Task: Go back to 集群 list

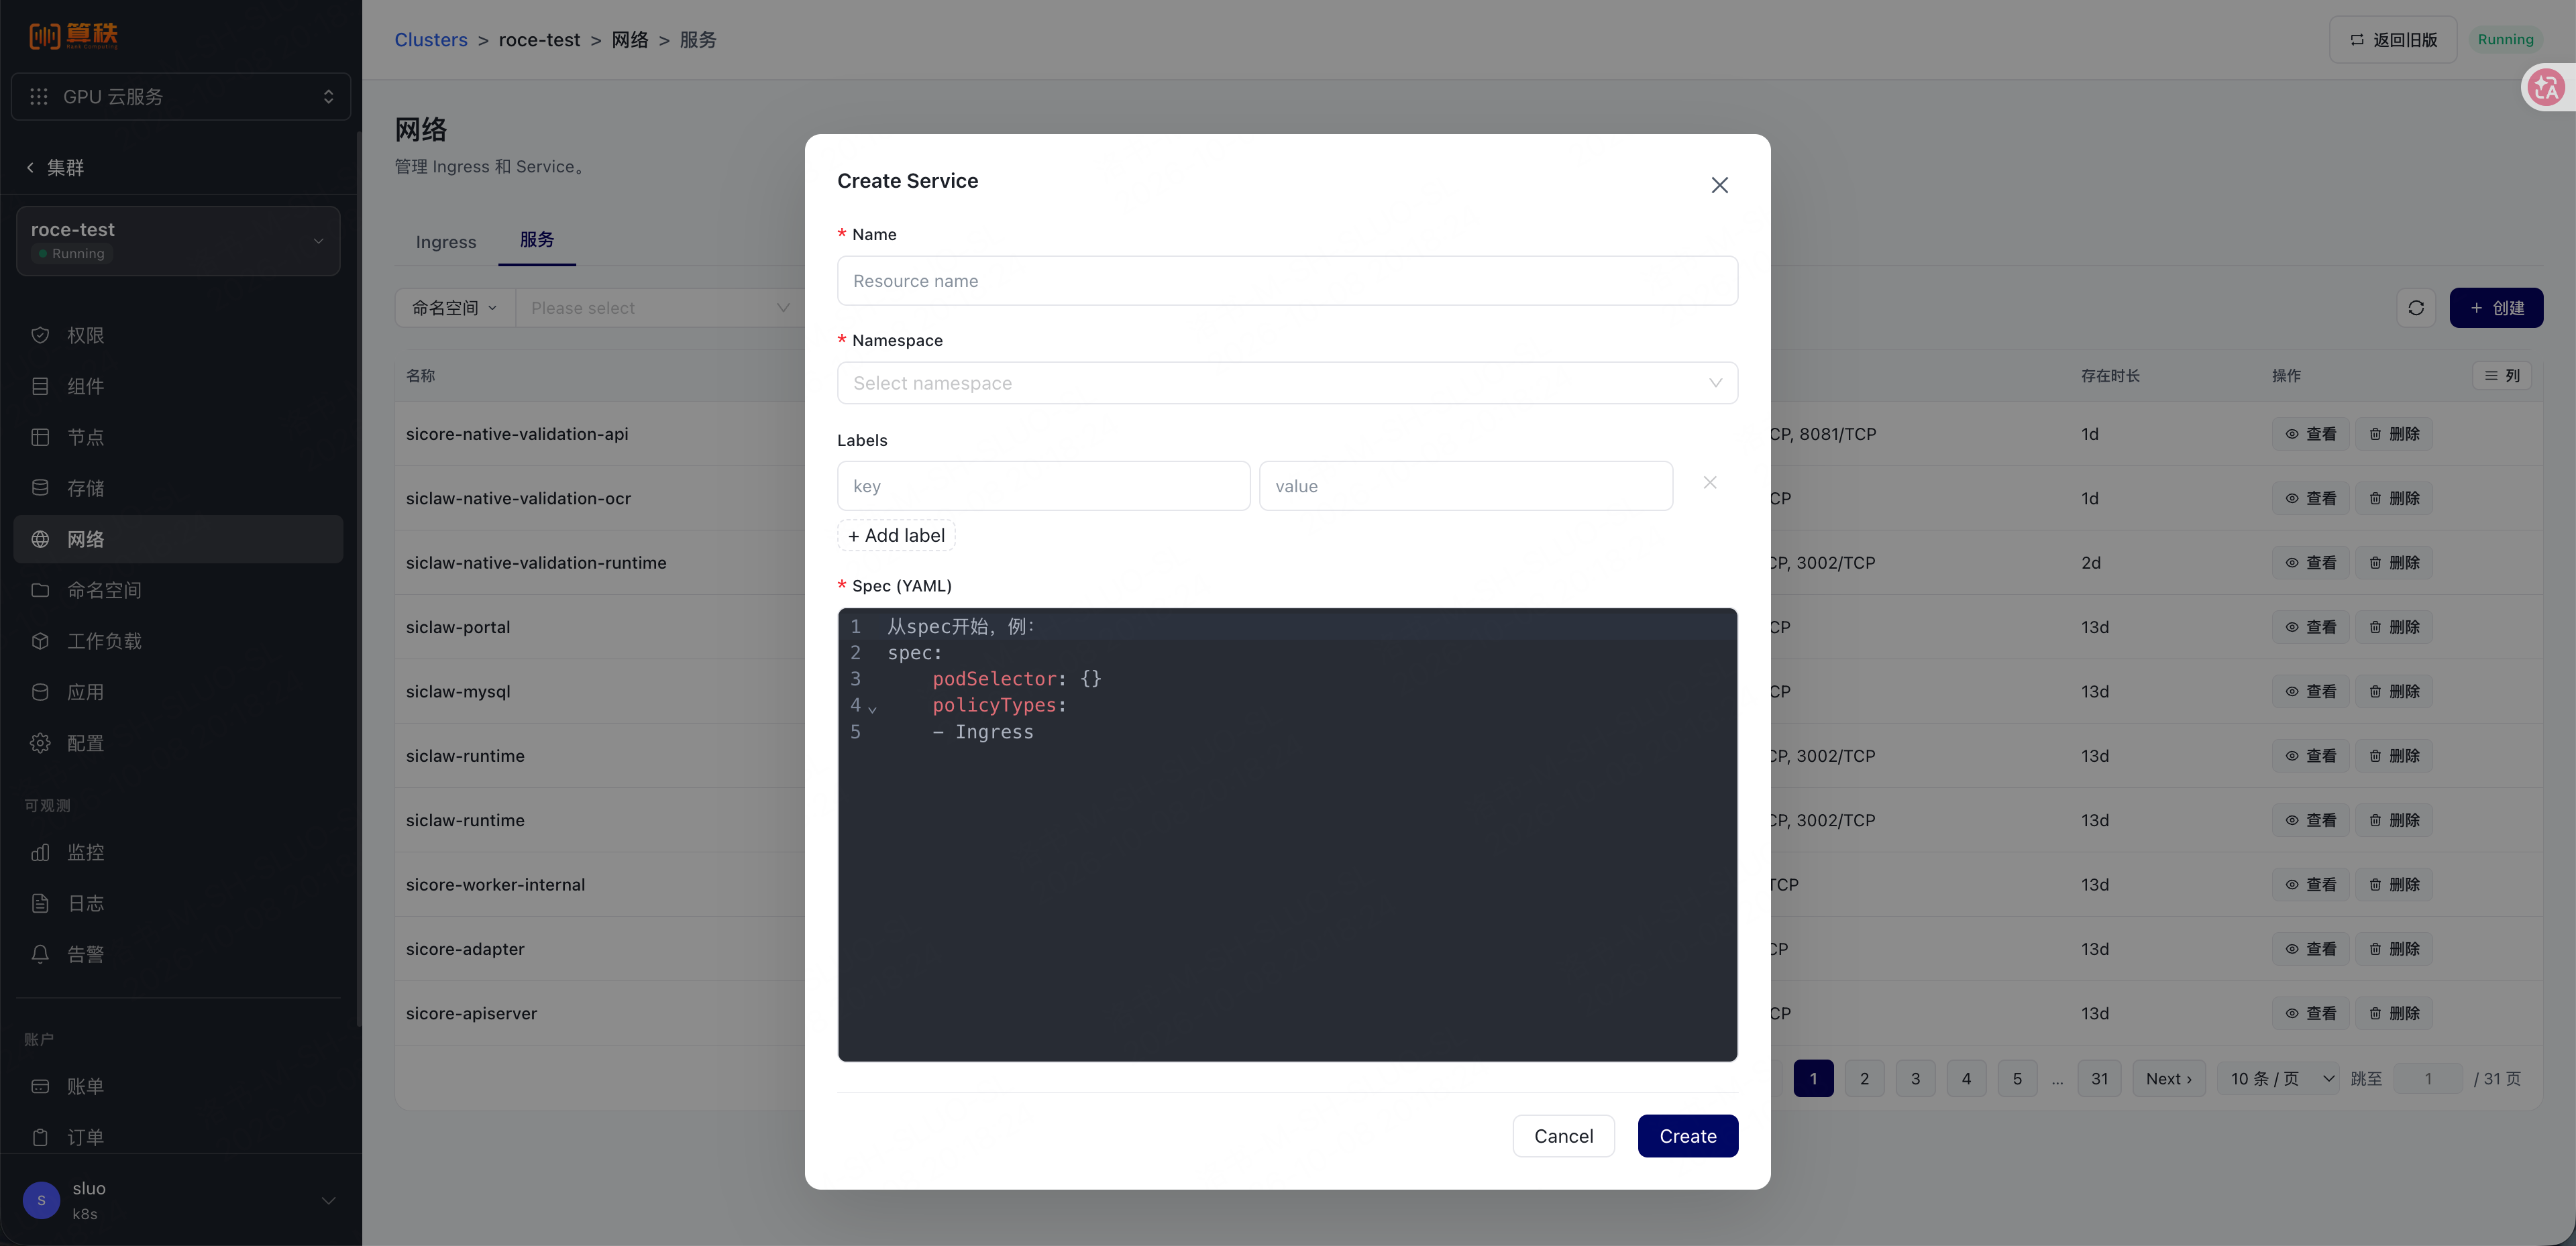Action: click(56, 167)
